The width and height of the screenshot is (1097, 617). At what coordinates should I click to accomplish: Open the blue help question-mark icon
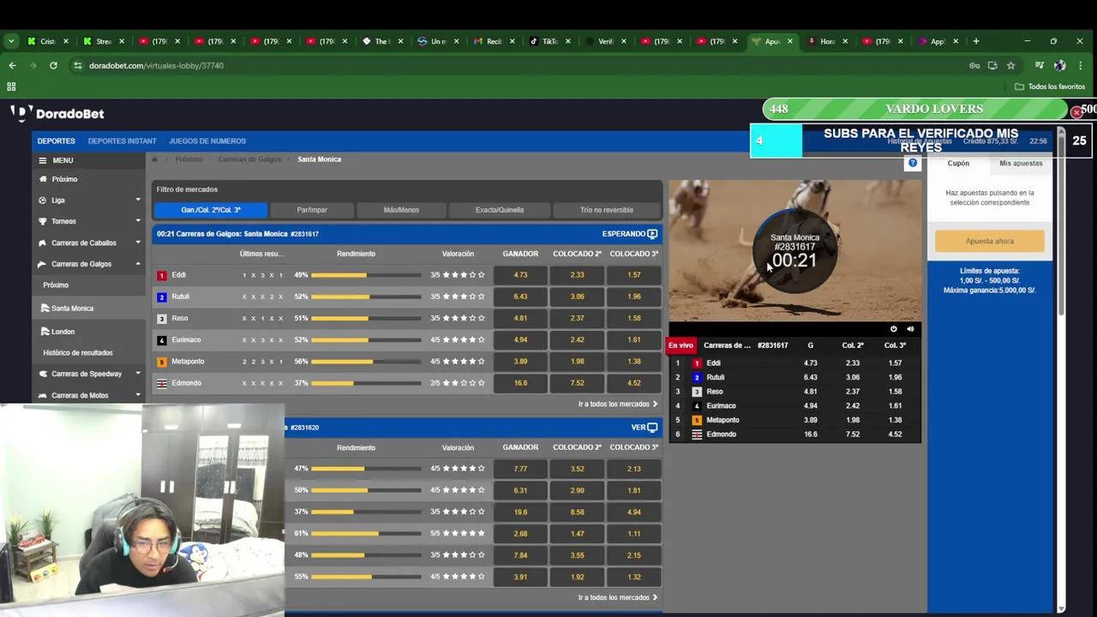(x=913, y=163)
